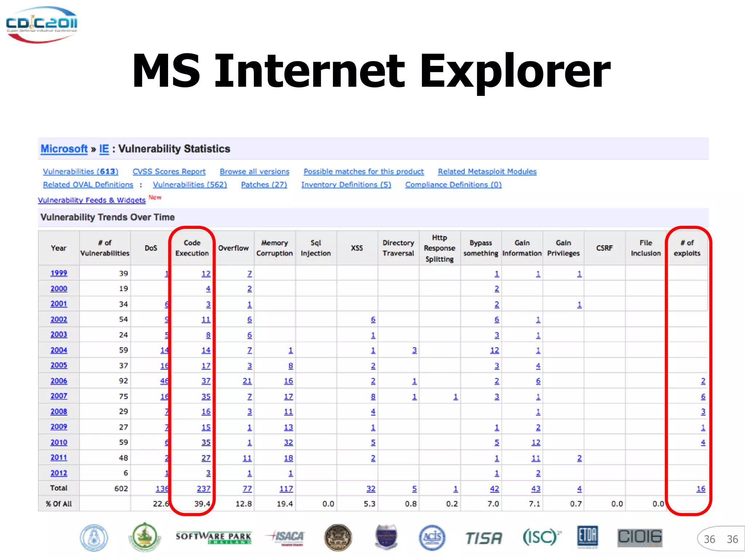Viewport: 745px width, 558px height.
Task: Open the 2001 year row link
Action: (59, 304)
